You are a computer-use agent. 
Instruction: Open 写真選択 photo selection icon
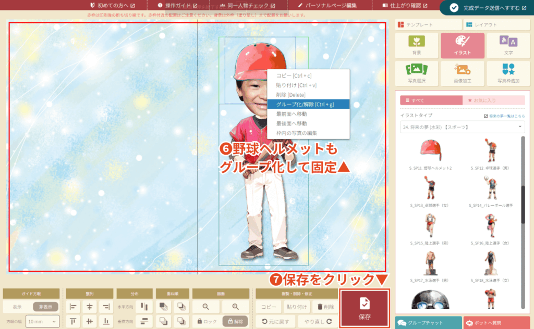click(x=416, y=73)
